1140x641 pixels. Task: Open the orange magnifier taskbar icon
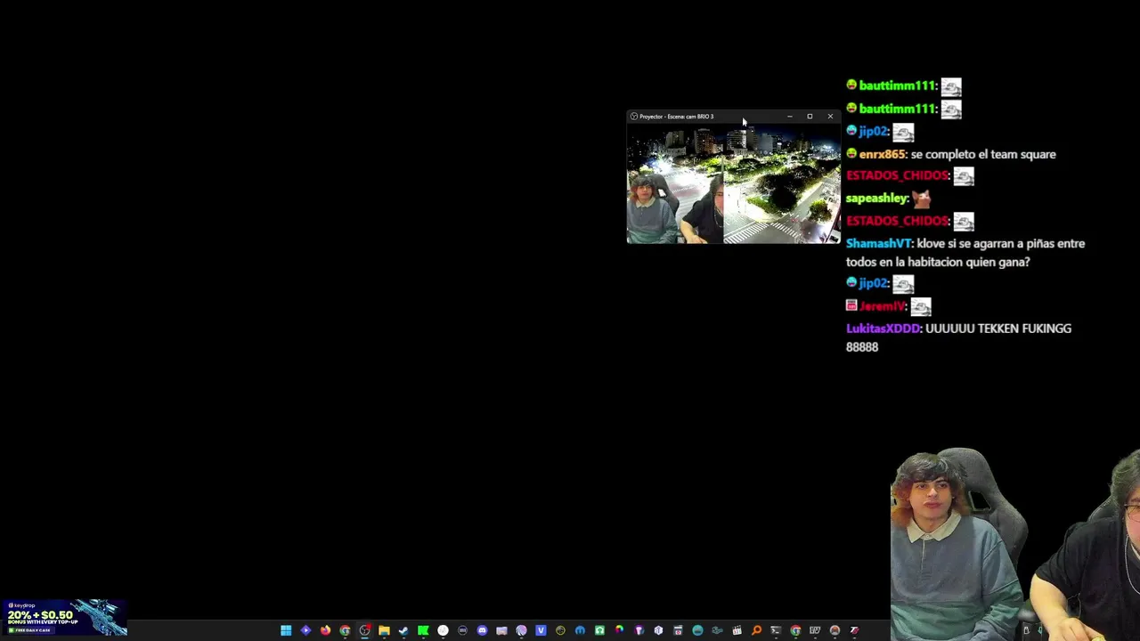point(756,630)
